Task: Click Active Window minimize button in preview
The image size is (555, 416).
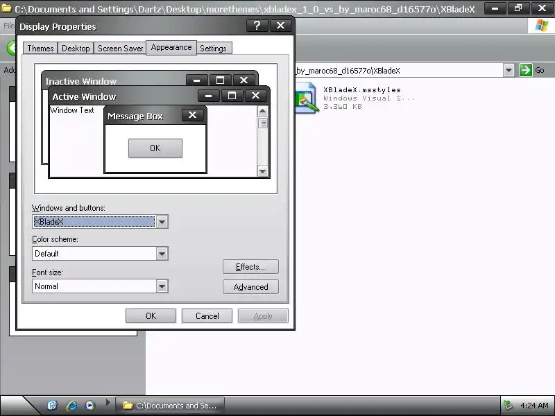Action: point(209,96)
